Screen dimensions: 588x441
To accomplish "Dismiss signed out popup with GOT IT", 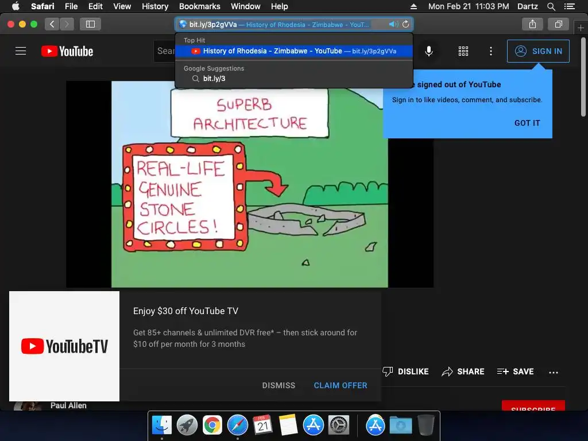I will [527, 123].
